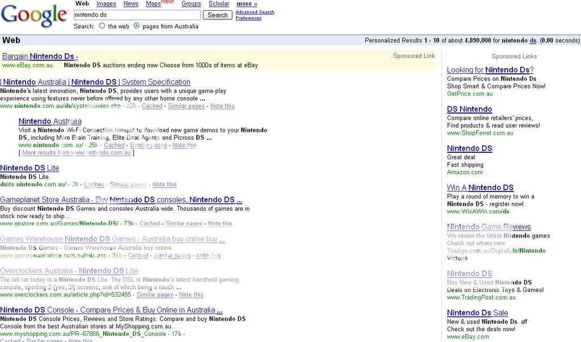Open the indented 'Nintendo Australia' result
This screenshot has width=581, height=342.
[50, 122]
